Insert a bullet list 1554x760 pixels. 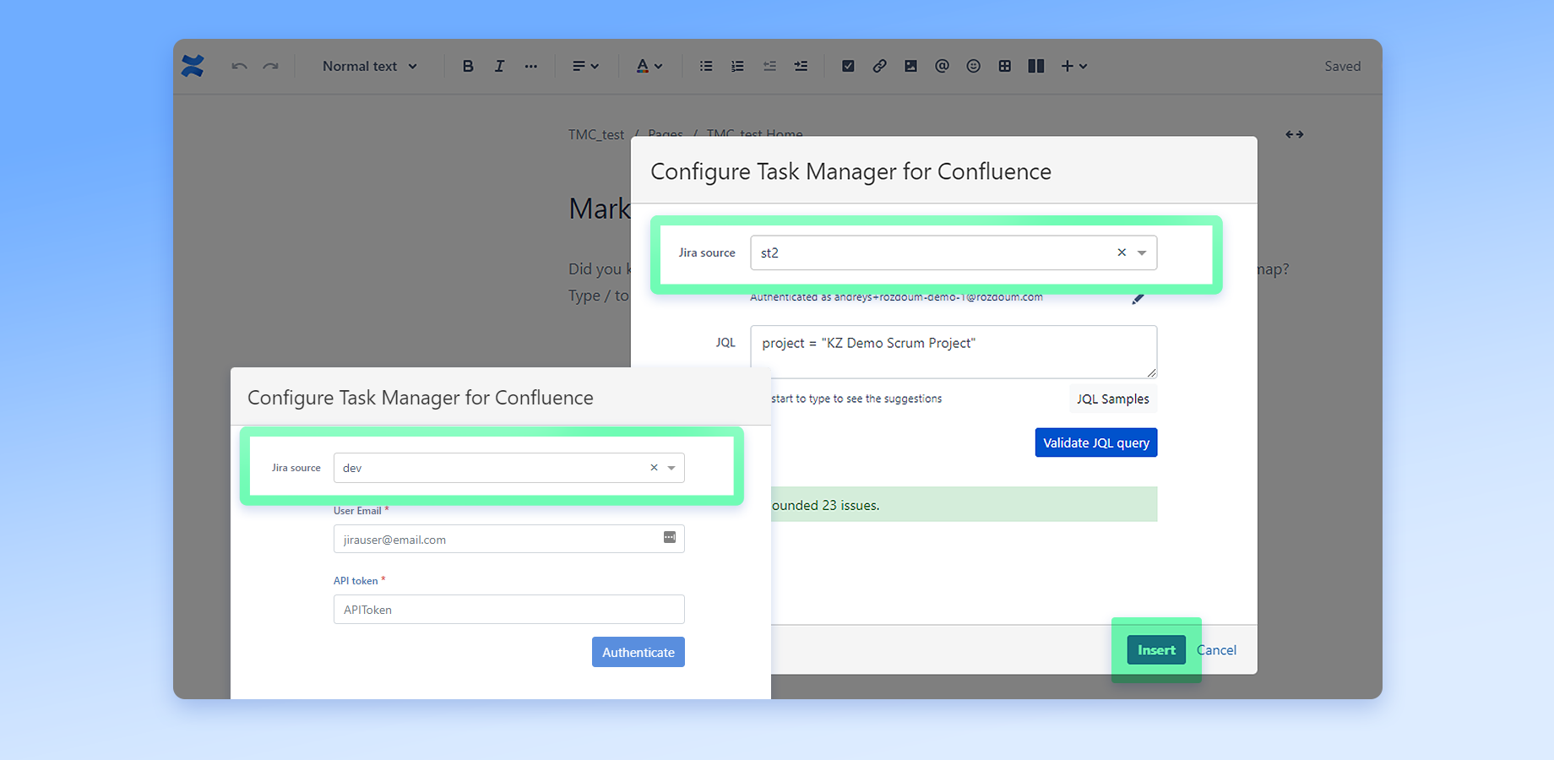coord(706,66)
